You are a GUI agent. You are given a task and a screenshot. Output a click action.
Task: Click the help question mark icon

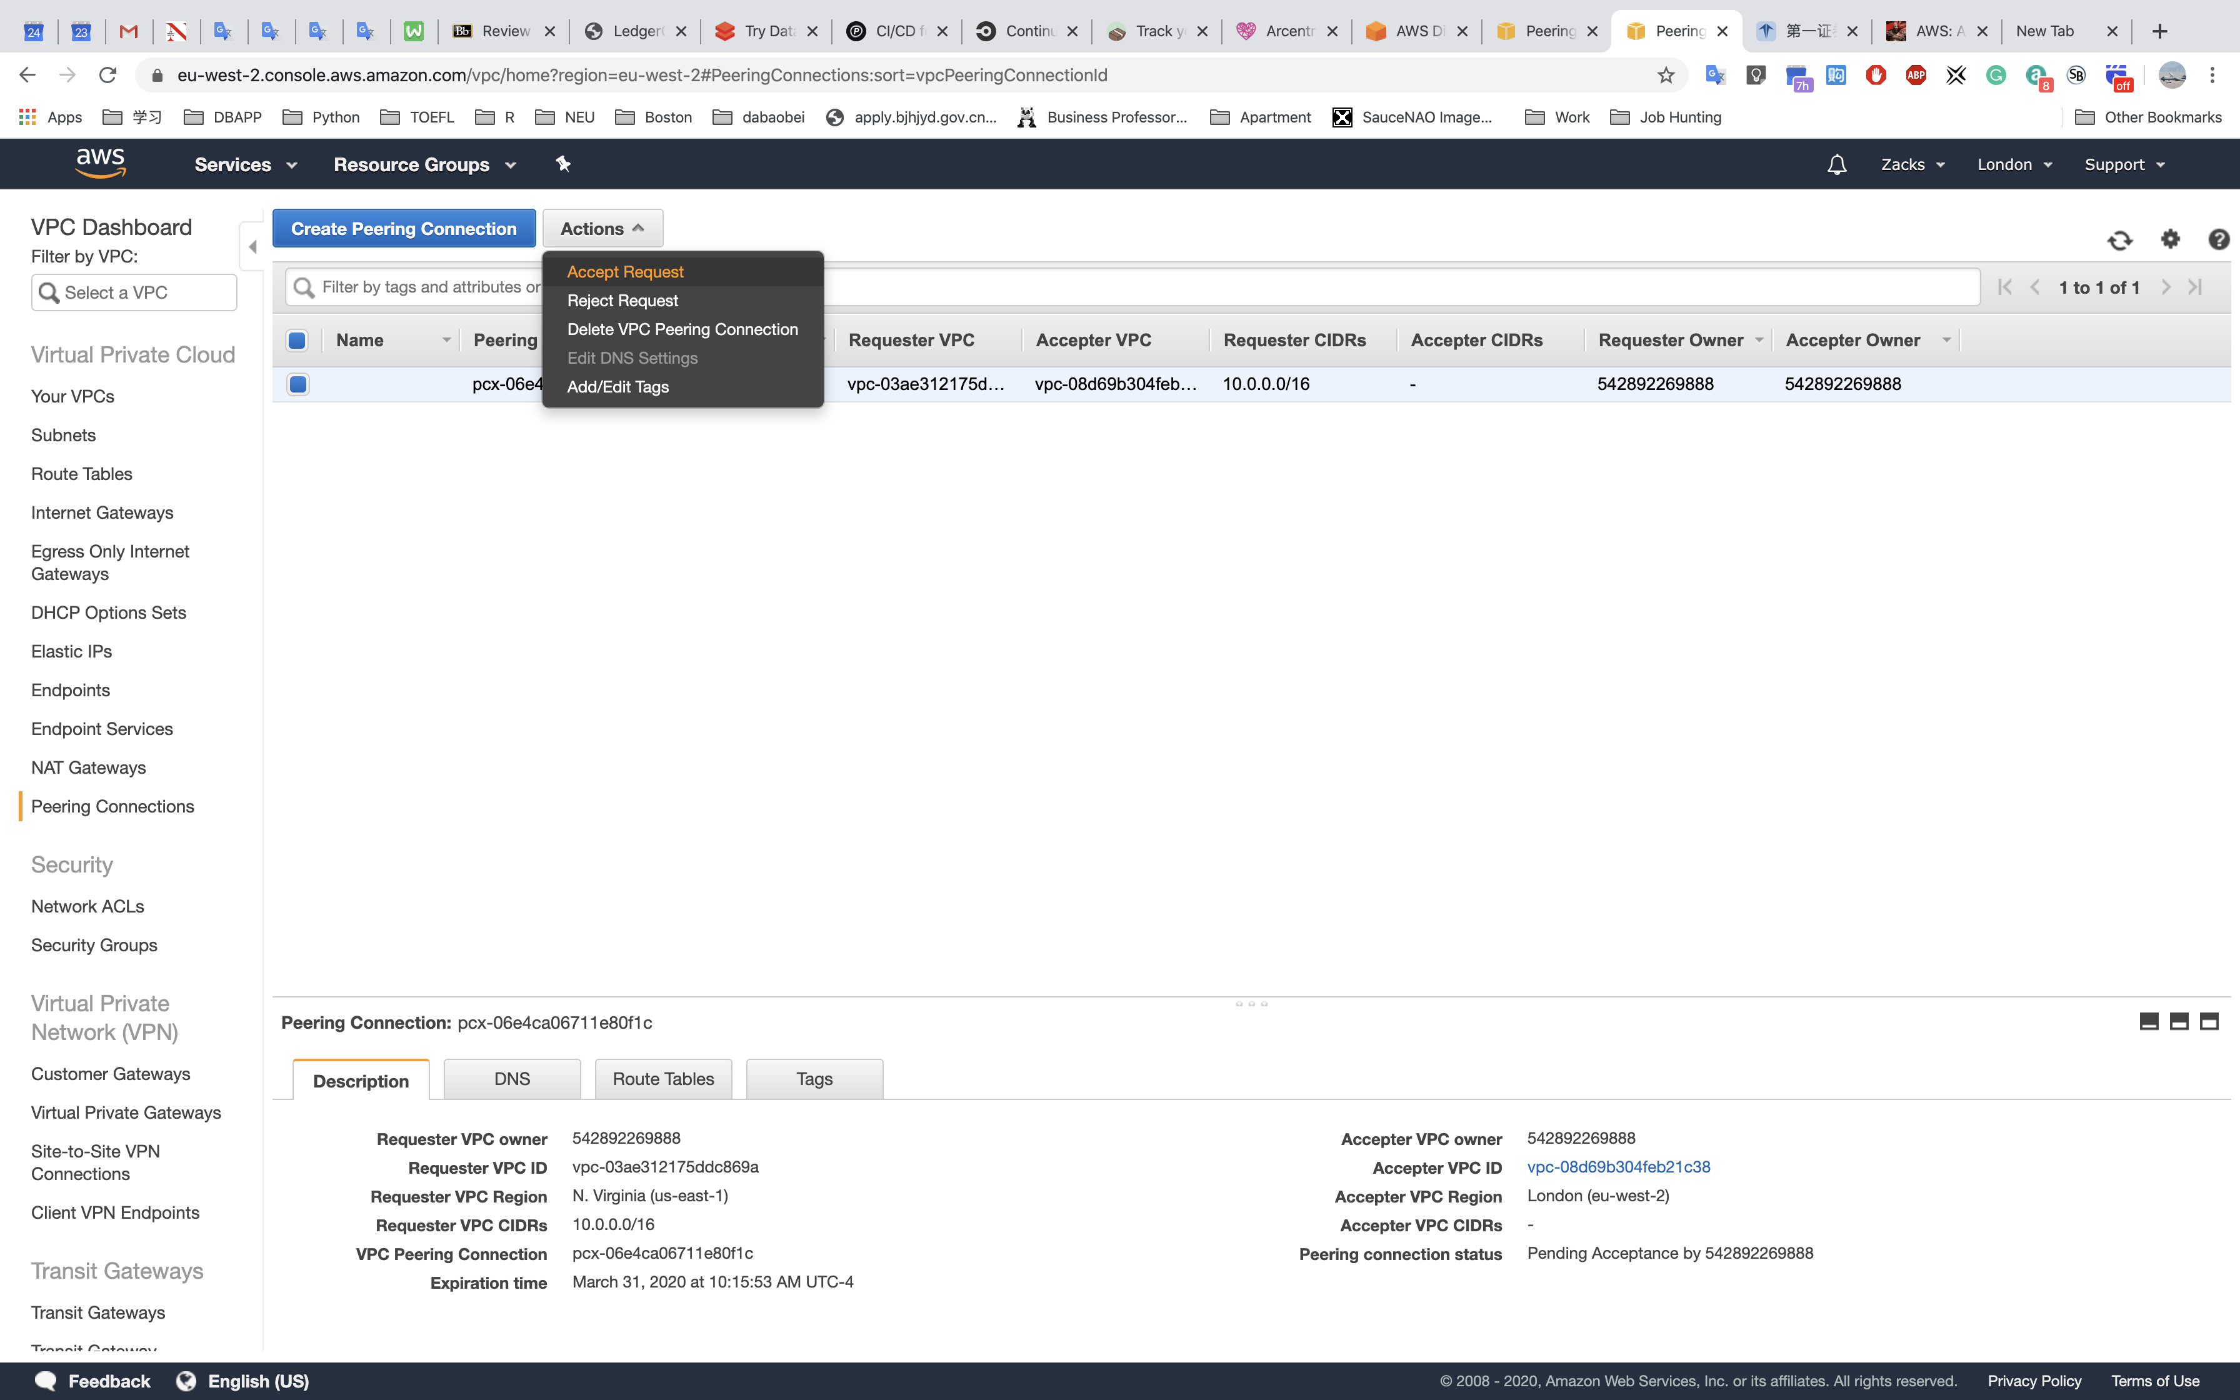pyautogui.click(x=2217, y=240)
